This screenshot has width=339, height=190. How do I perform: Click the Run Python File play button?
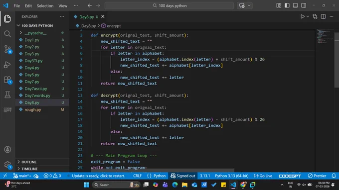pos(303,16)
